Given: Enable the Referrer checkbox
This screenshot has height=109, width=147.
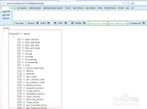Looking at the screenshot, I should pos(26,23).
